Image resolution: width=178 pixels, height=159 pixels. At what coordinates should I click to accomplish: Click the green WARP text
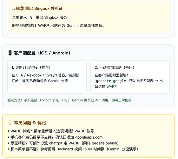coord(112,86)
